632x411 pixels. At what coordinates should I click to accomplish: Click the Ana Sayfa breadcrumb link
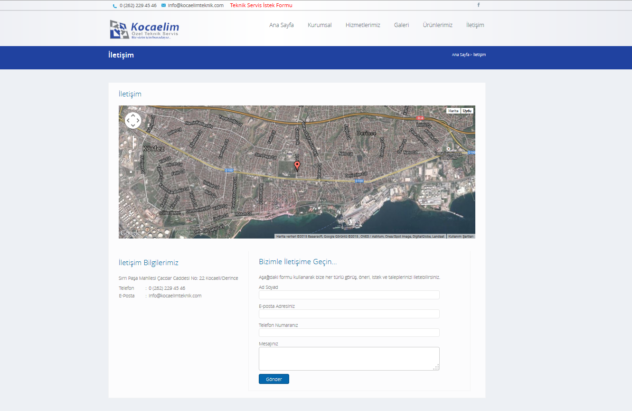coord(460,55)
